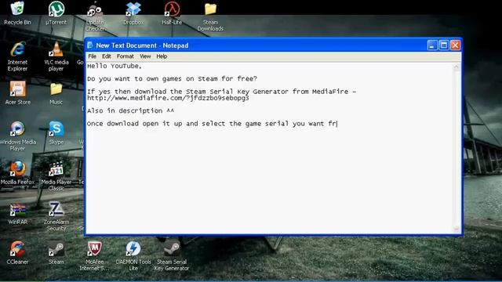
Task: Select the Half-Life desktop shortcut
Action: (172, 13)
